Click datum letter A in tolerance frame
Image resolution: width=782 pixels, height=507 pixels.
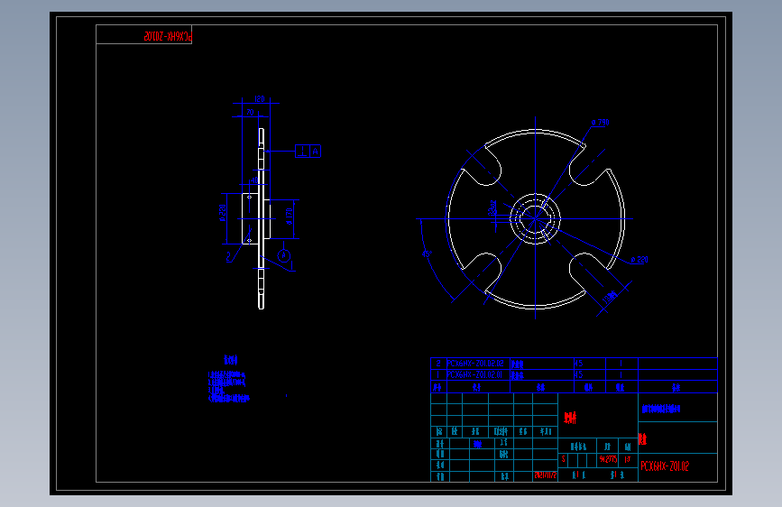pyautogui.click(x=315, y=152)
